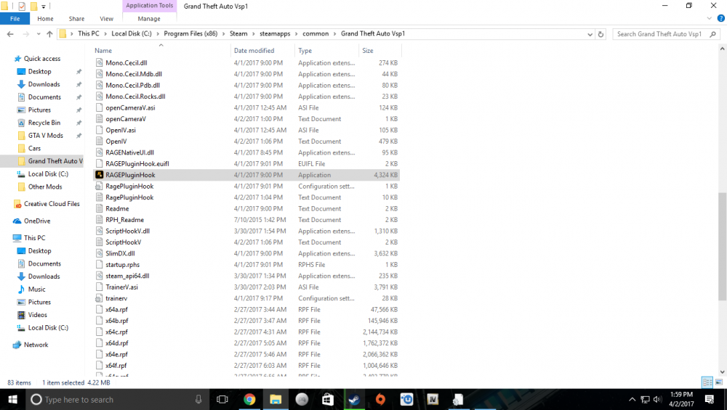727x410 pixels.
Task: Click Program Files (x86) breadcrumb
Action: [190, 34]
